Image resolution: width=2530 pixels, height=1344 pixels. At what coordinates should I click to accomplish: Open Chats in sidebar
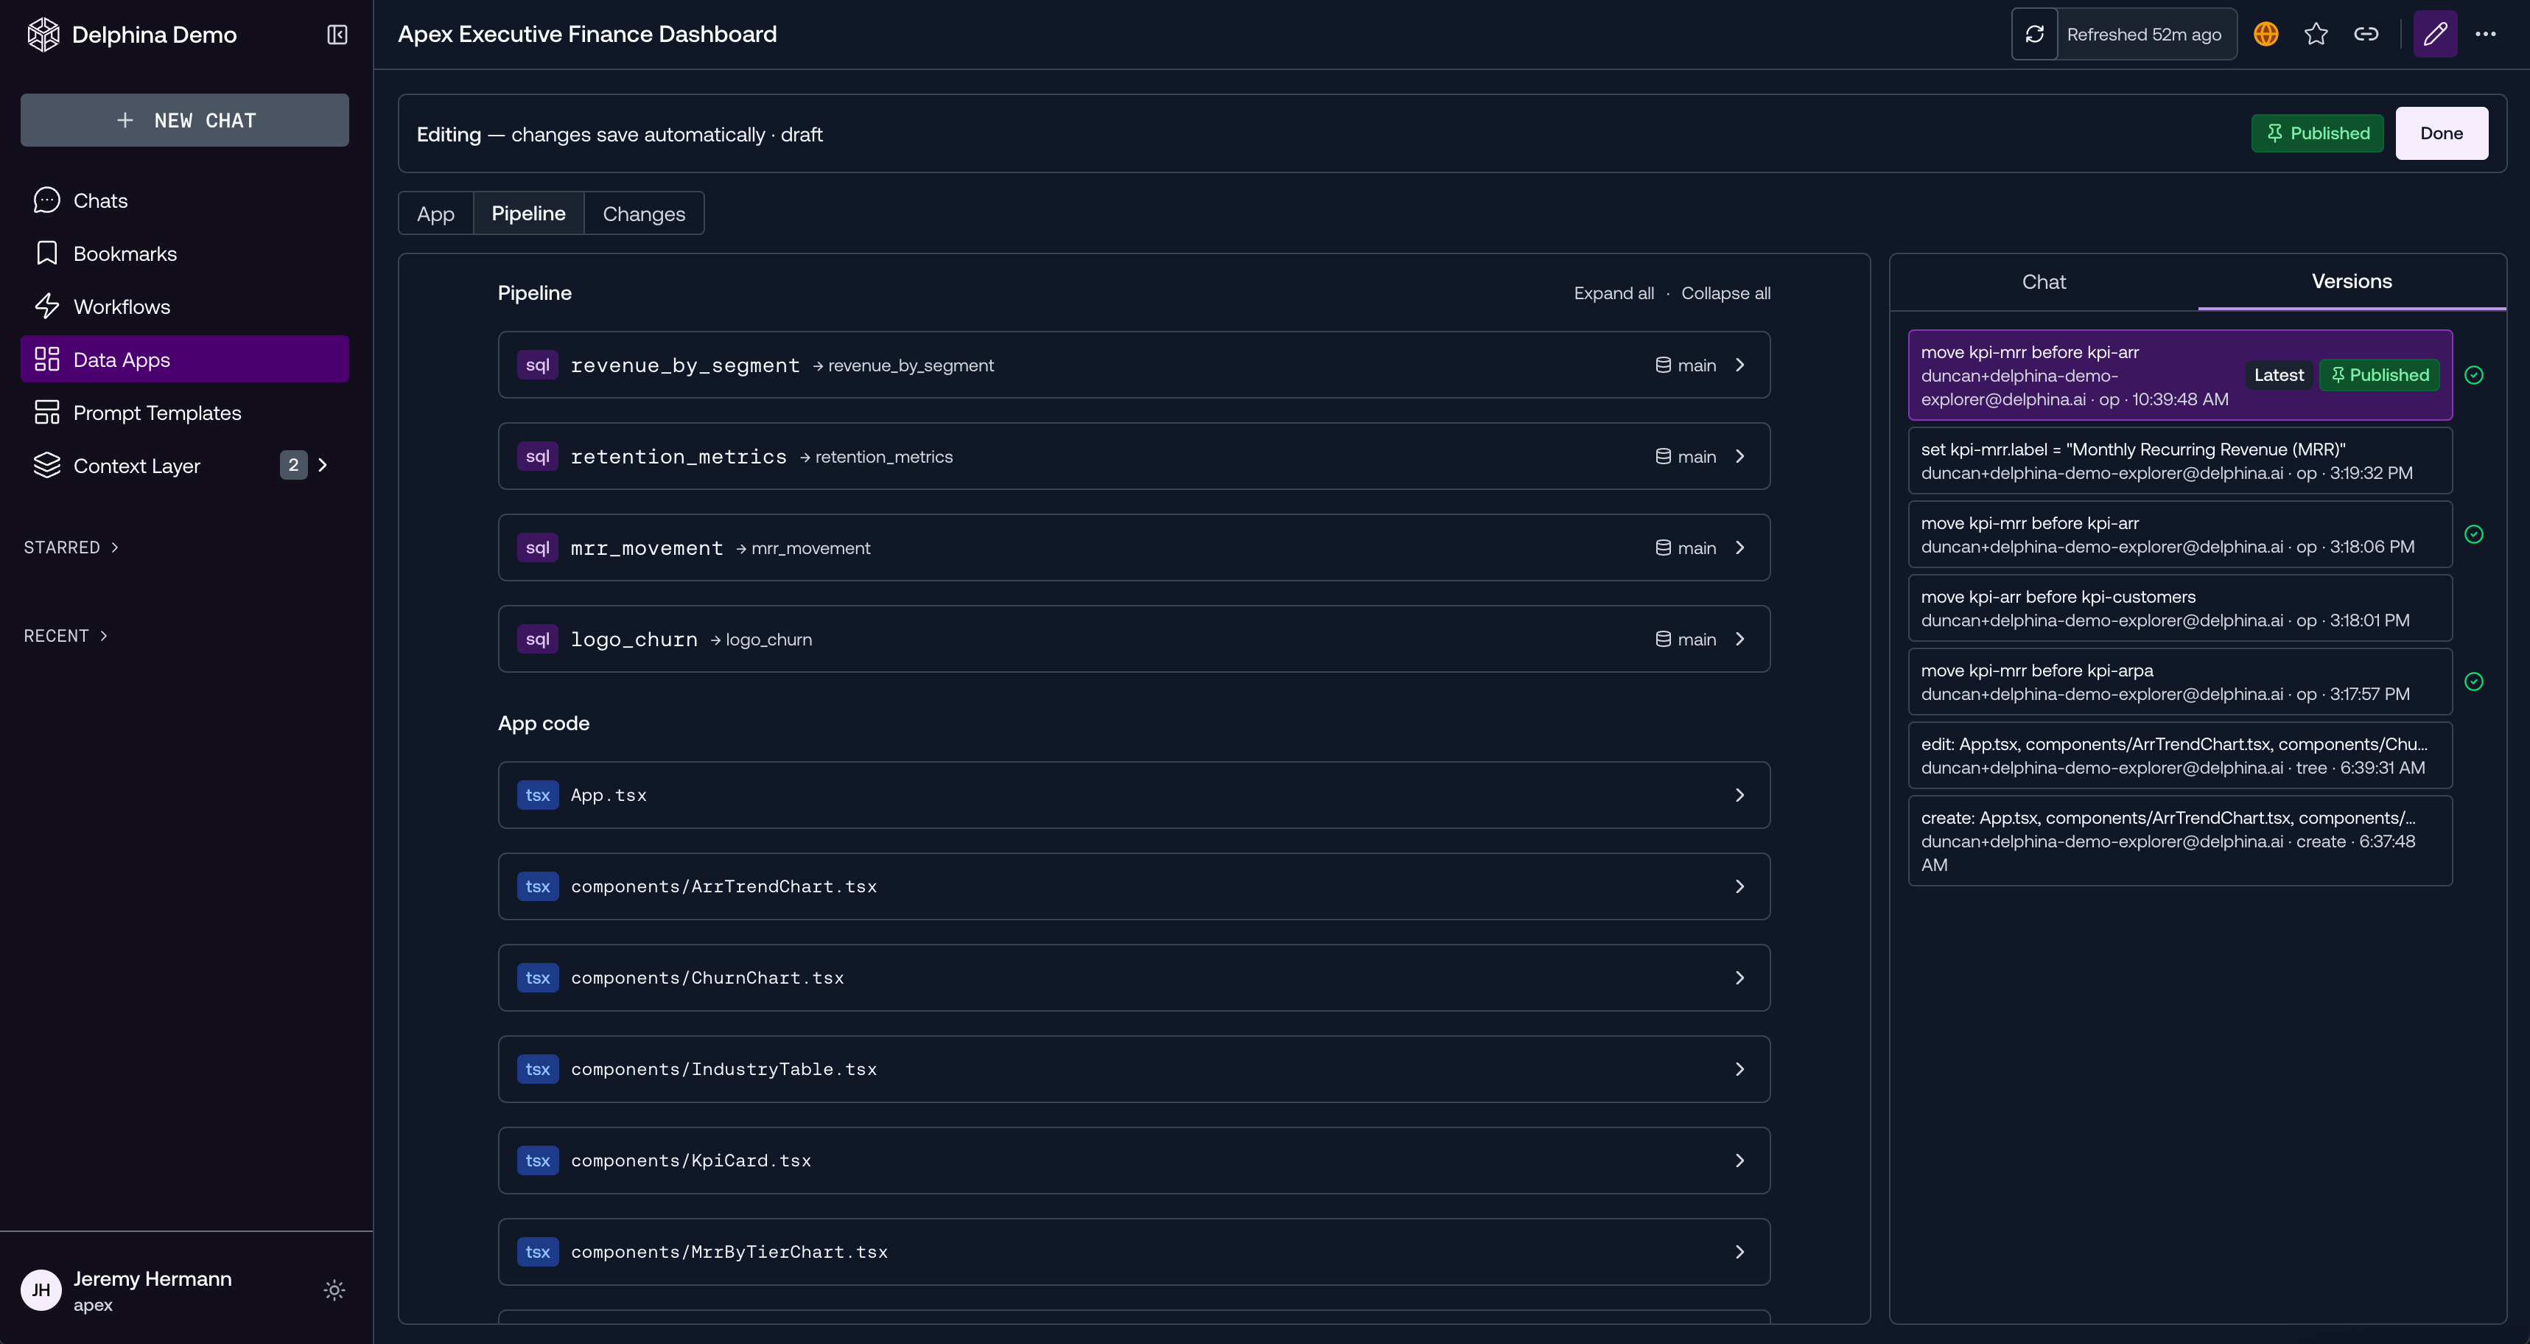[185, 200]
